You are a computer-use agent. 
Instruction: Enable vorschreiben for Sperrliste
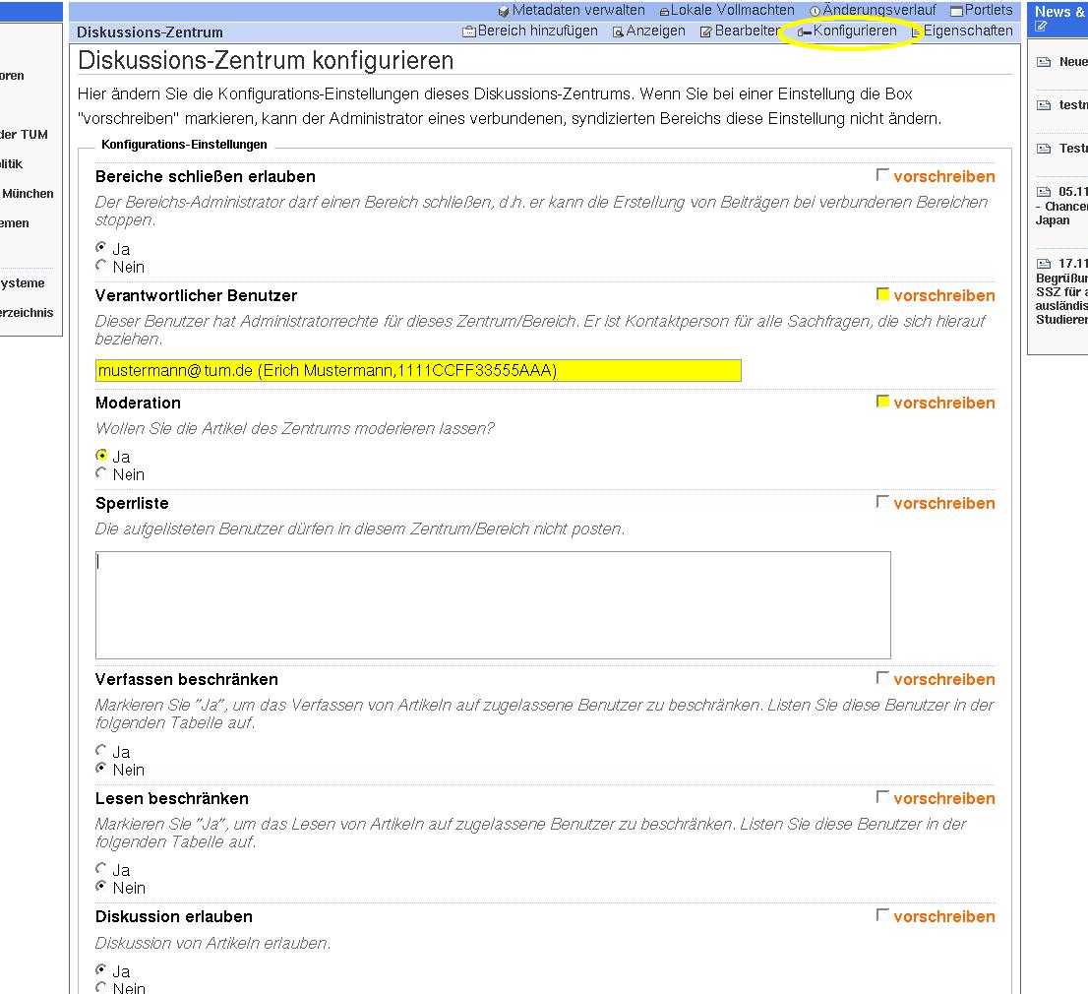coord(882,502)
